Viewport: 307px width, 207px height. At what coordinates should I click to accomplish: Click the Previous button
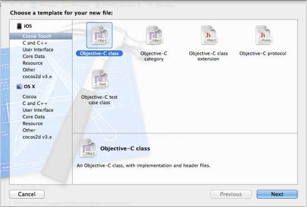(x=231, y=194)
